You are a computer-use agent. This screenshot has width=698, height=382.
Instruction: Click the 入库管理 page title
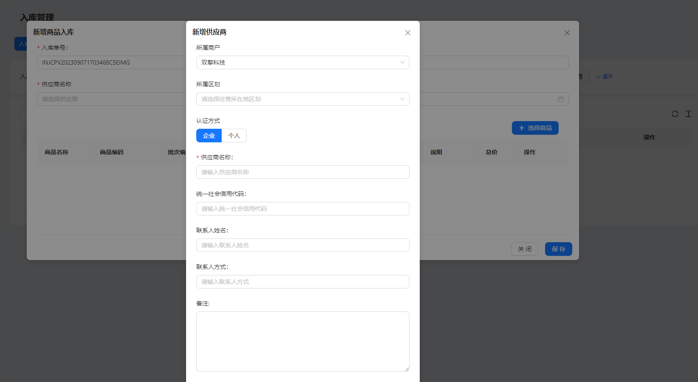coord(37,17)
